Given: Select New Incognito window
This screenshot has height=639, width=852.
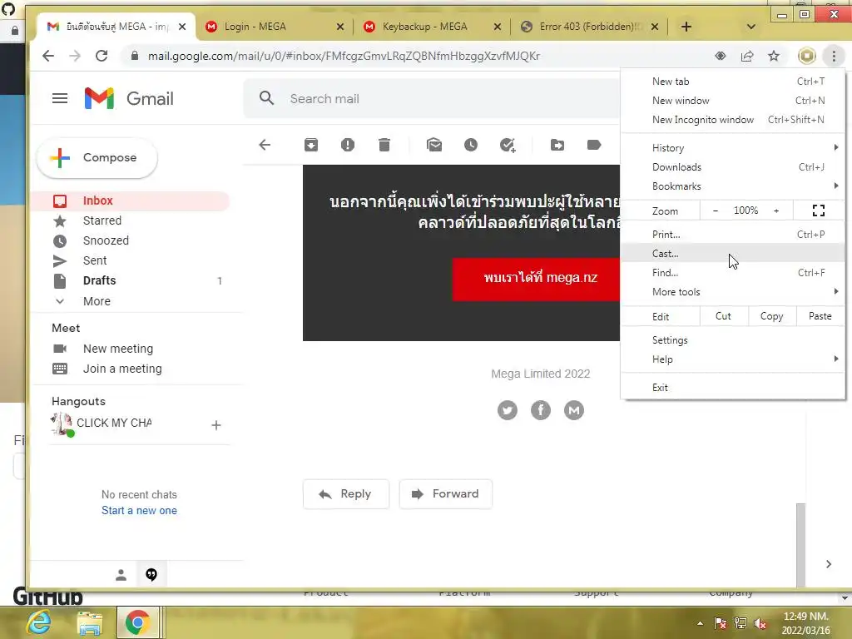Looking at the screenshot, I should tap(732, 120).
